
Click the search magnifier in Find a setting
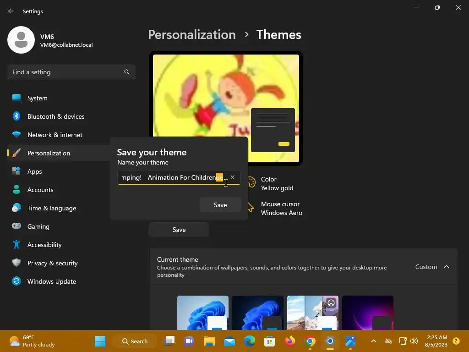127,72
